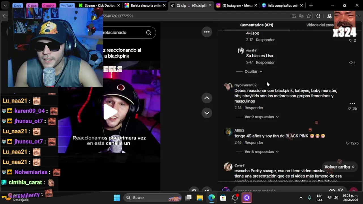Open Task View on taskbar
This screenshot has height=204, width=363.
point(189,197)
